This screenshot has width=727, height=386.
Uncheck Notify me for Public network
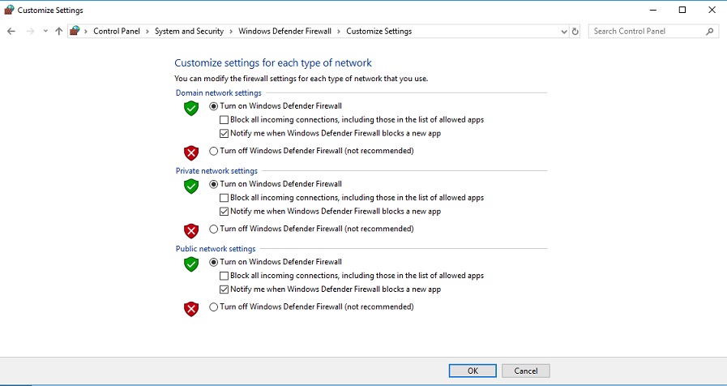224,289
